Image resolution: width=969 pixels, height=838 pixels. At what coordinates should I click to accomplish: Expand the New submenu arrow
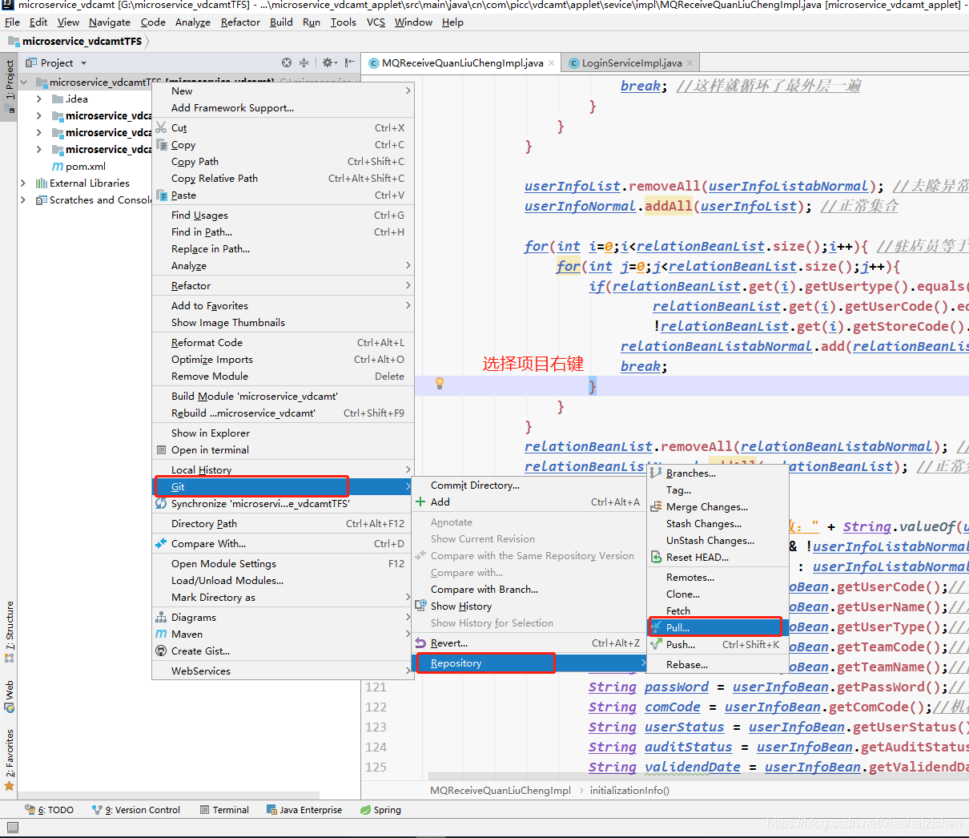(408, 91)
